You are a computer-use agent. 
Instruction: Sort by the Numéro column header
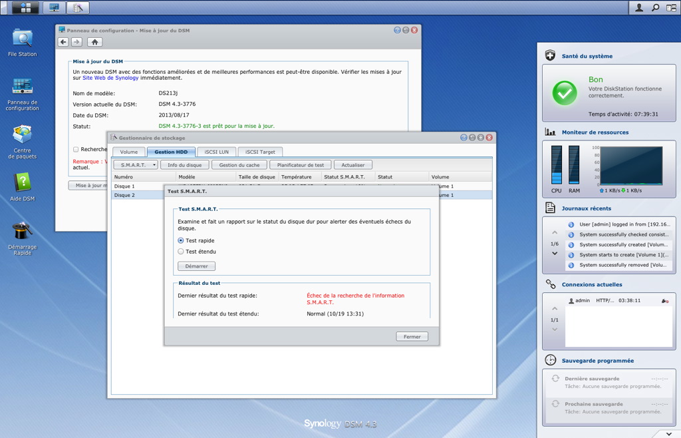tap(144, 177)
